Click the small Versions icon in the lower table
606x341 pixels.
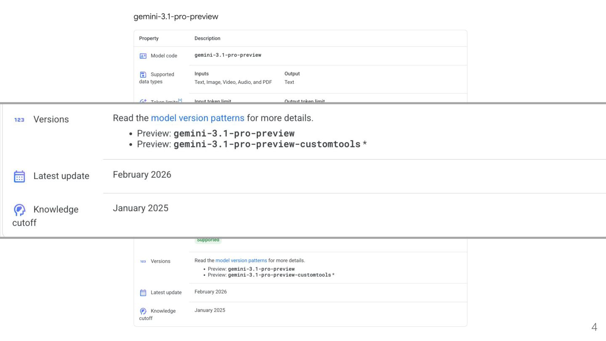pos(143,261)
